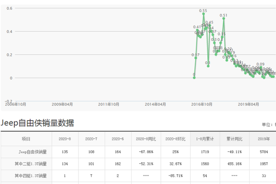276x184 pixels.
Task: Click the 2020-6 value 2 in 四驱 row
Action: coord(118,176)
